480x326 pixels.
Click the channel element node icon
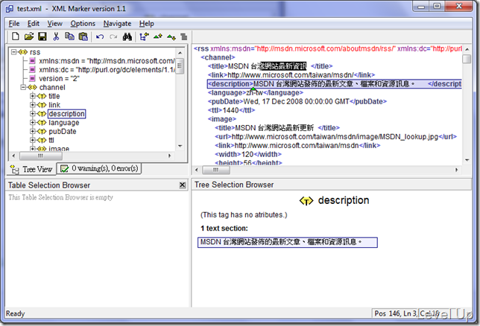(32, 88)
